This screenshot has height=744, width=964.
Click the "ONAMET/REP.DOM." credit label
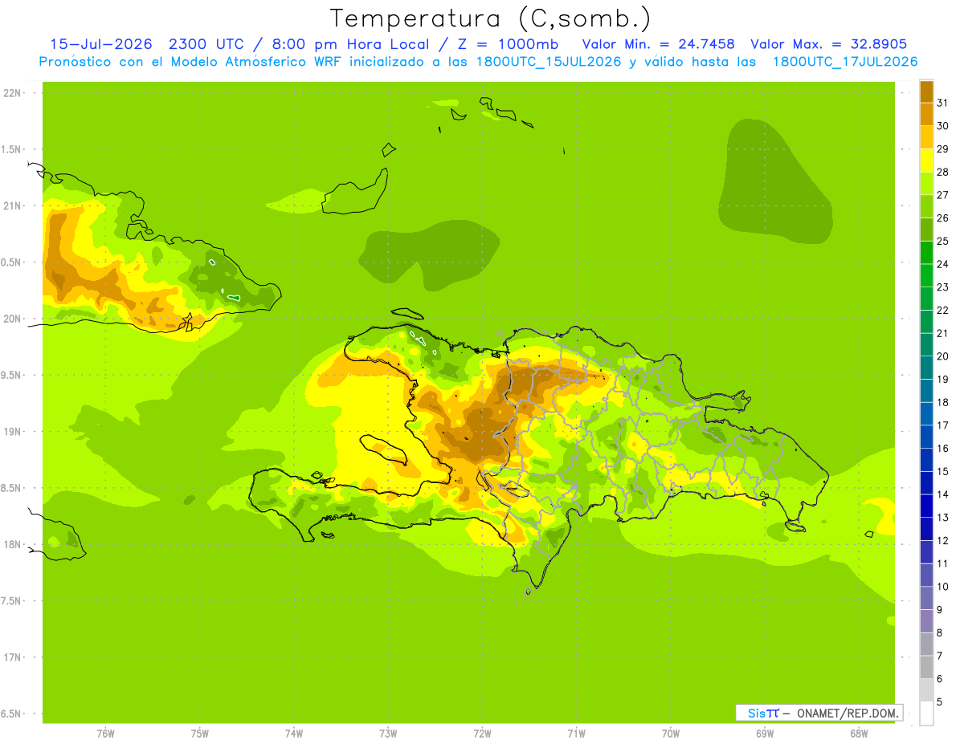point(847,714)
